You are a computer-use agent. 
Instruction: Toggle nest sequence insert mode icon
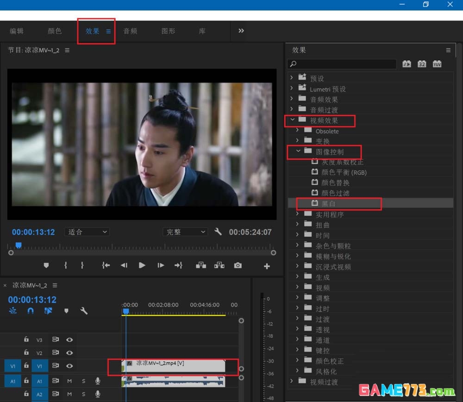point(13,311)
